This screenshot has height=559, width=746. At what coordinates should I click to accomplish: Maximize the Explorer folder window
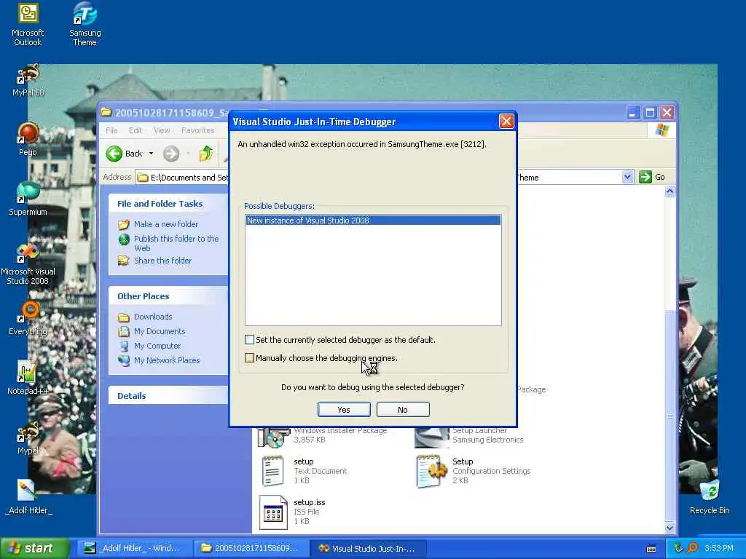click(649, 113)
